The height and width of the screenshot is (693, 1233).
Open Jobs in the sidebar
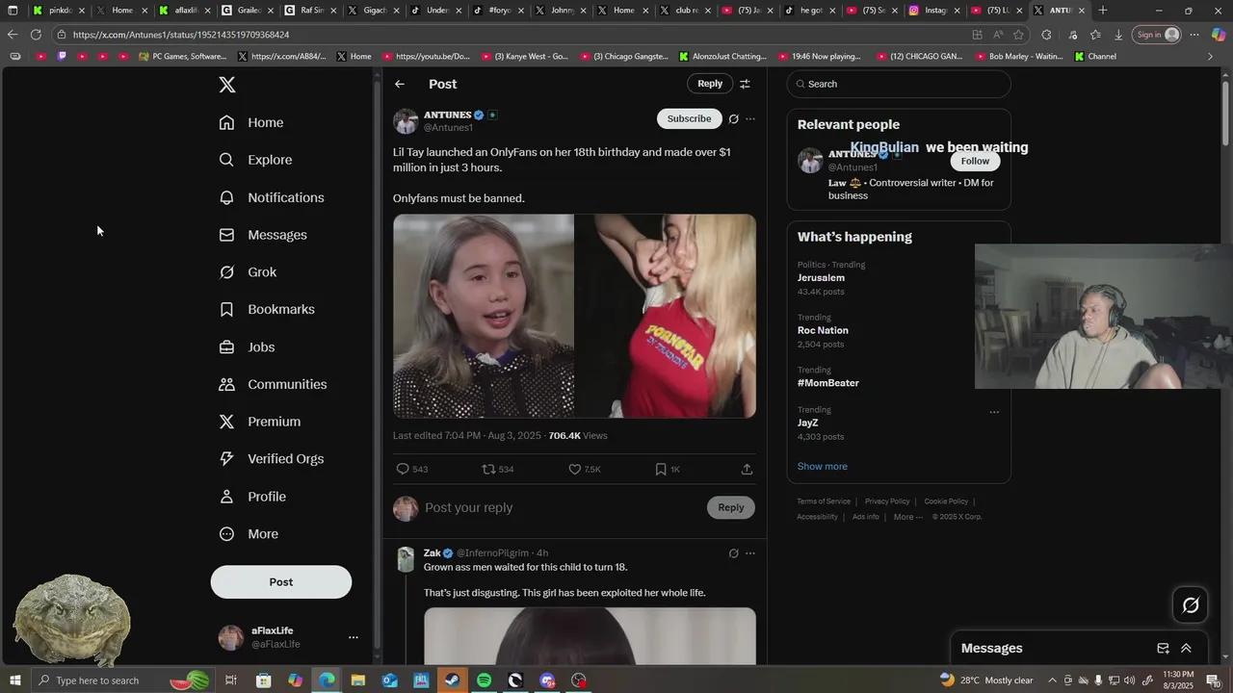(x=247, y=347)
